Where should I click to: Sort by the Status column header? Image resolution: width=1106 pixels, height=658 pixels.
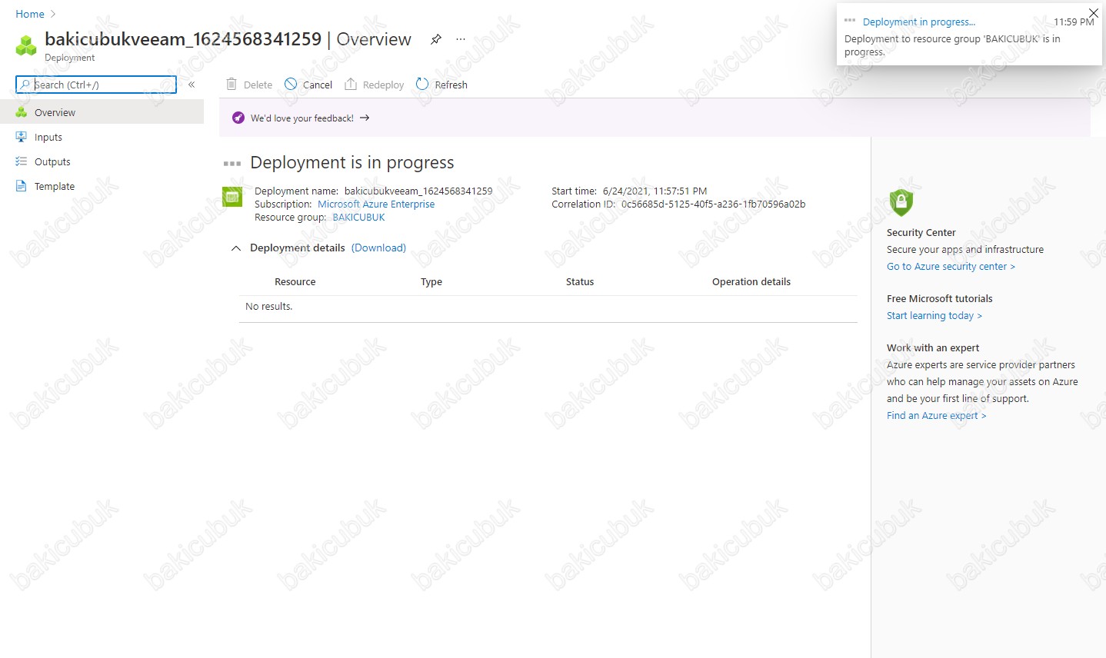pos(580,282)
